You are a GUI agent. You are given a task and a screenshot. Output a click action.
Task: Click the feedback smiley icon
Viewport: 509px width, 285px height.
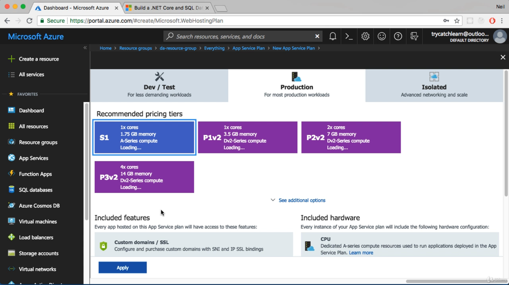pyautogui.click(x=382, y=36)
